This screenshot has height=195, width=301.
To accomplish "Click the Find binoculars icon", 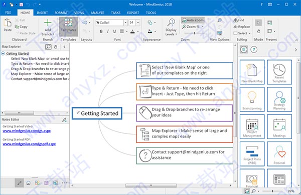I will tap(235, 20).
